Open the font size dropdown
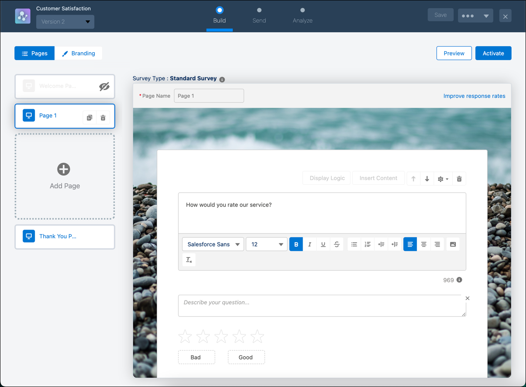The width and height of the screenshot is (526, 387). [266, 244]
